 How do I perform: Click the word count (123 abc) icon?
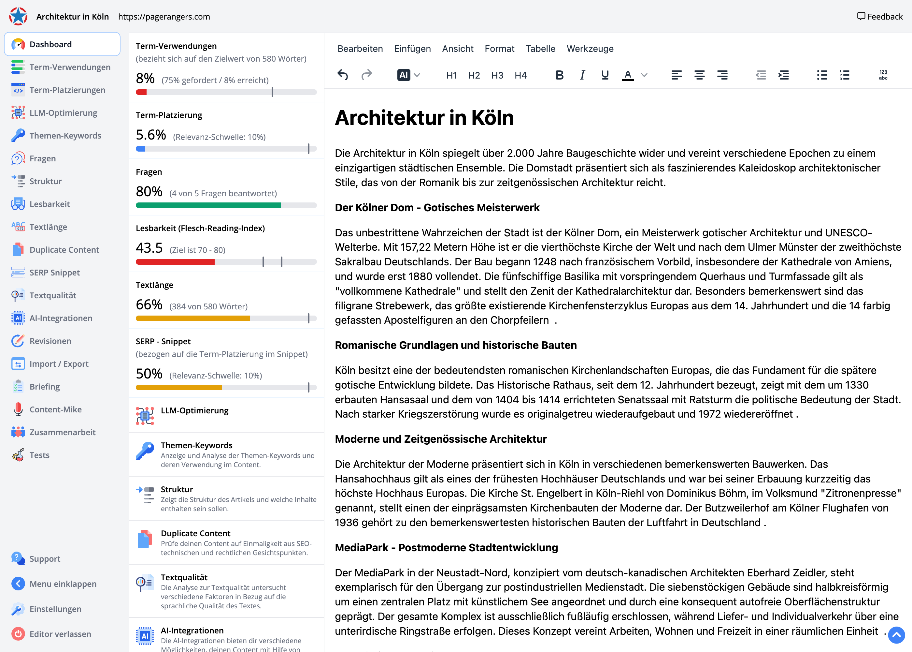click(x=883, y=75)
